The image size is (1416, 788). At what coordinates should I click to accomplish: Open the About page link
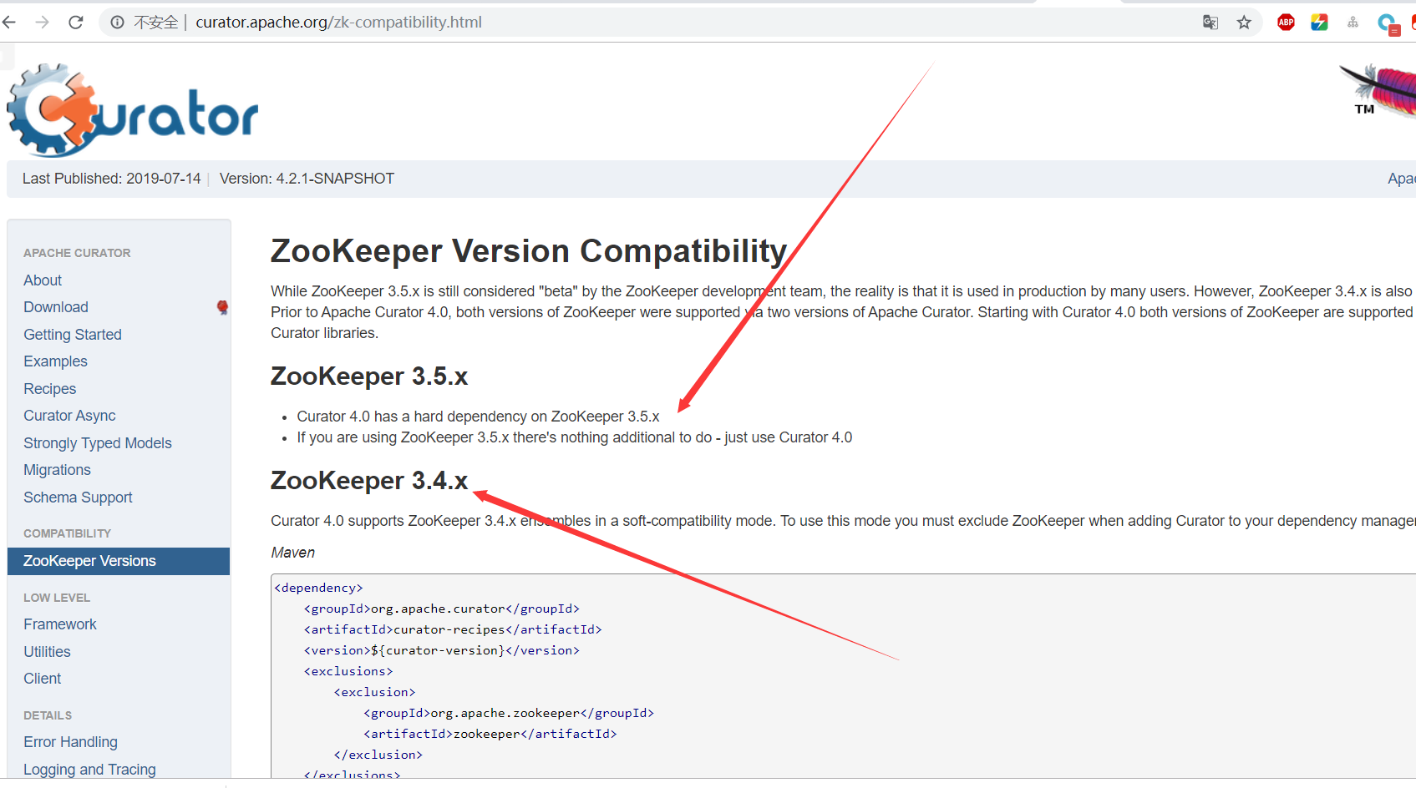pos(43,280)
